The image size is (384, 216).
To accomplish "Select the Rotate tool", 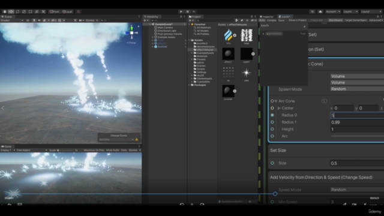I will (17, 11).
